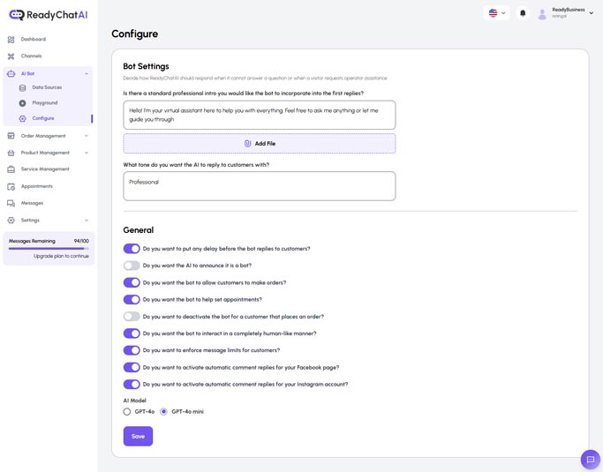Toggle bot helping set appointments
The height and width of the screenshot is (472, 603).
coord(132,299)
